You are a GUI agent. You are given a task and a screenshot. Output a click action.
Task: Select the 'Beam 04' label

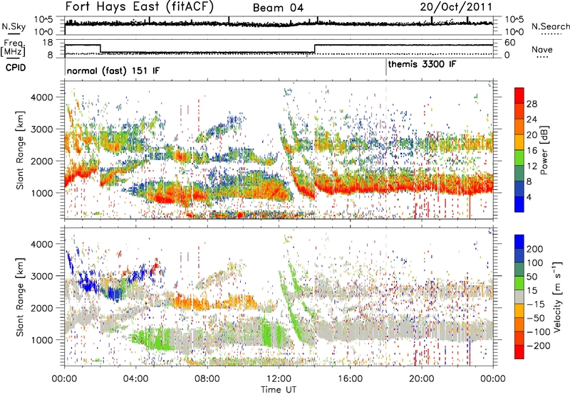pos(278,8)
